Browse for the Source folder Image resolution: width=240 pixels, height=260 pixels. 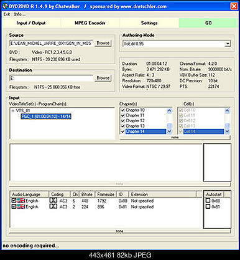pos(103,43)
